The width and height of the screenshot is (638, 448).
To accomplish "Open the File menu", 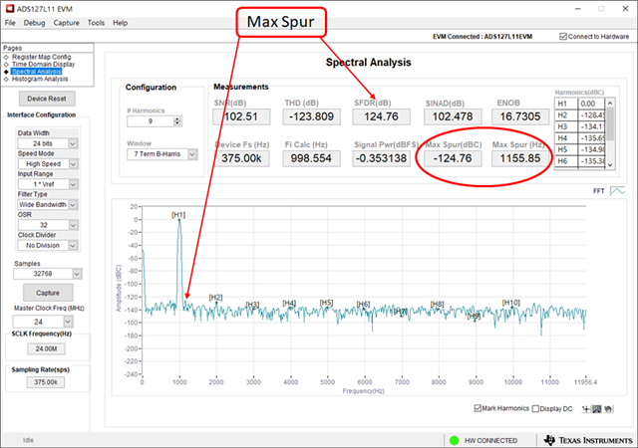I will (10, 23).
